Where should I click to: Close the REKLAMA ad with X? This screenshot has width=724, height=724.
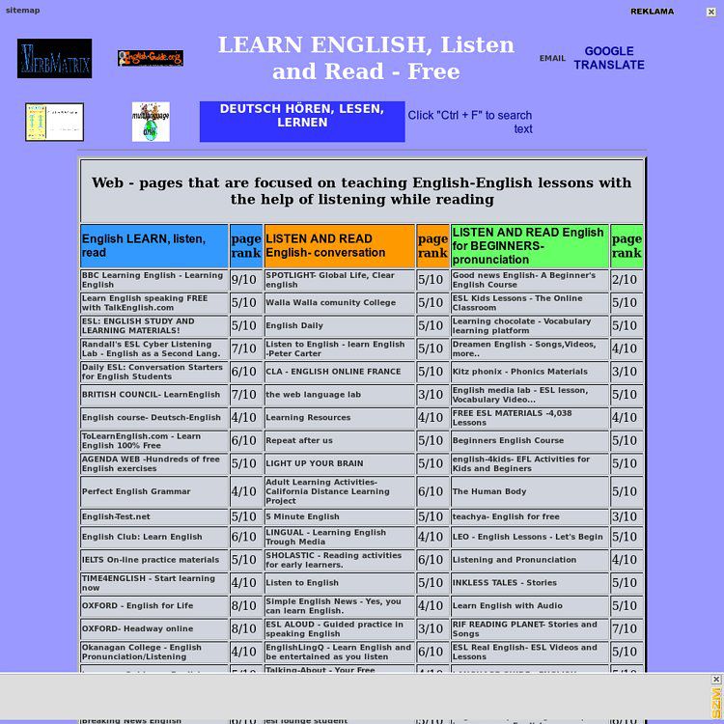tap(711, 12)
